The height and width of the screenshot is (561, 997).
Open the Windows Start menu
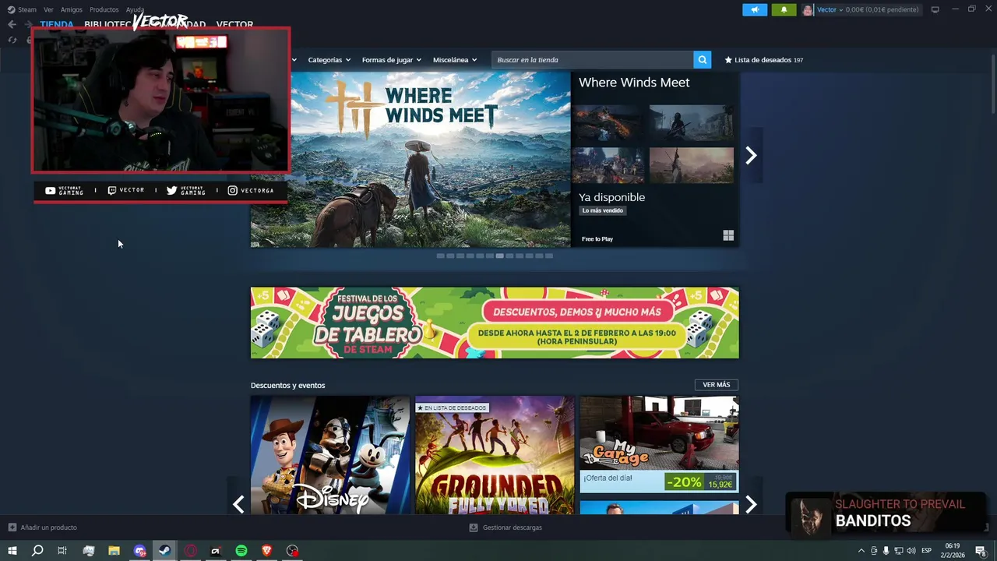tap(12, 551)
